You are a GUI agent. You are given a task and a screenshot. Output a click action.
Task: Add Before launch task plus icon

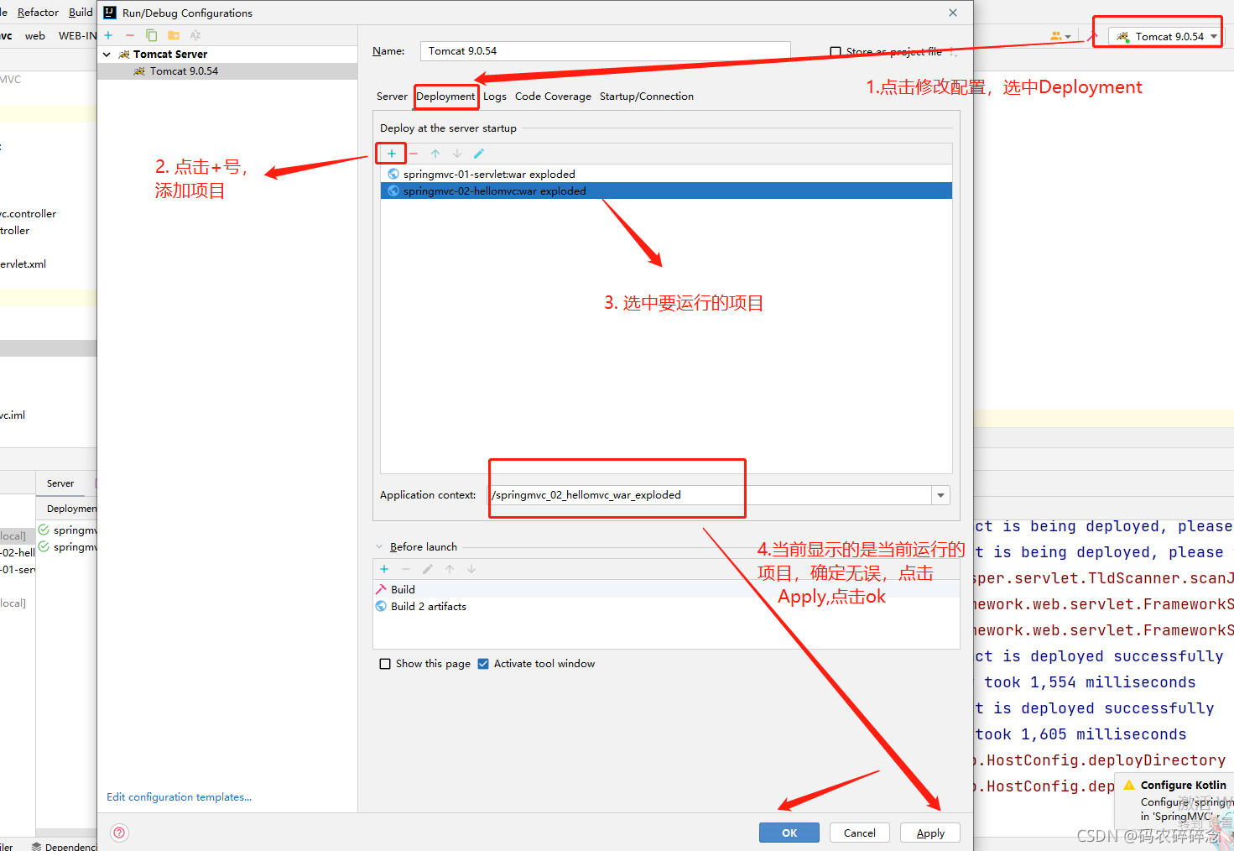[384, 569]
